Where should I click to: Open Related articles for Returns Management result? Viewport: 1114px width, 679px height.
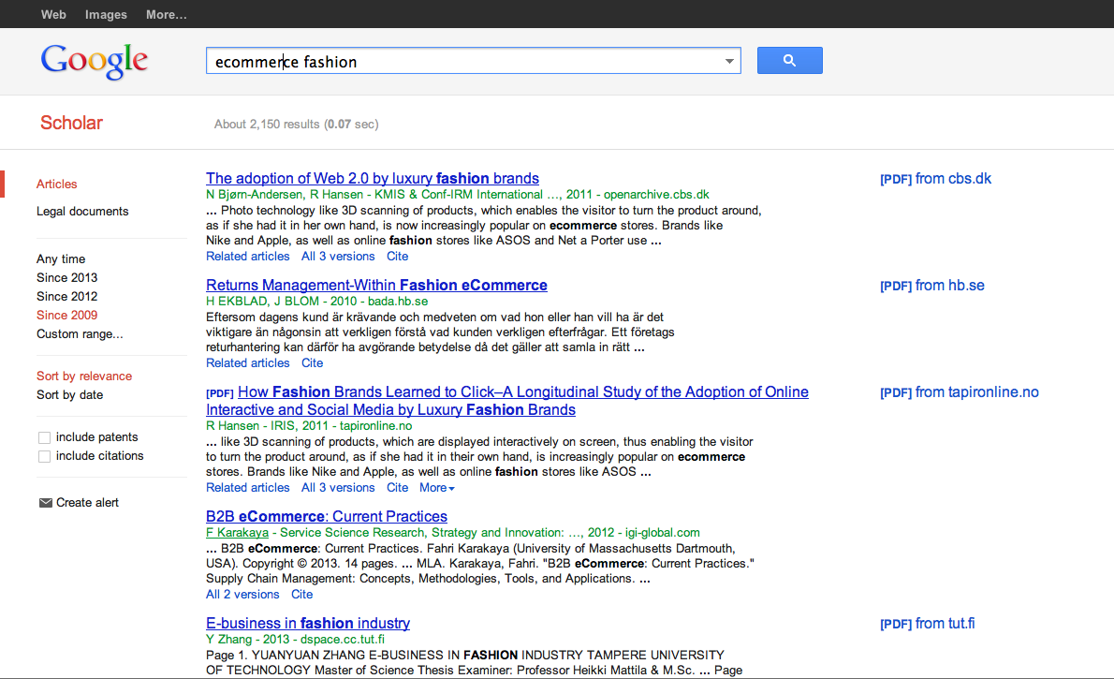[x=248, y=362]
